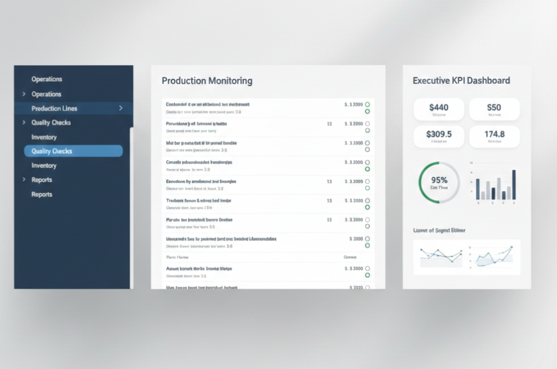557x369 pixels.
Task: Expand the Quality Checks section arrow
Action: coord(24,121)
